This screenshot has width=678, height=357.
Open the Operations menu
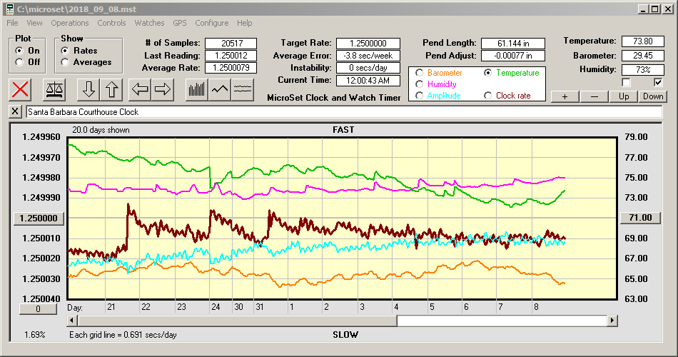coord(70,23)
